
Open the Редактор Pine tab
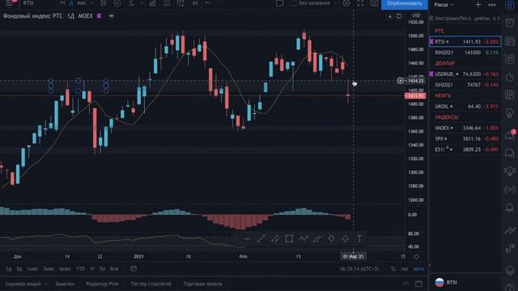[x=102, y=284]
